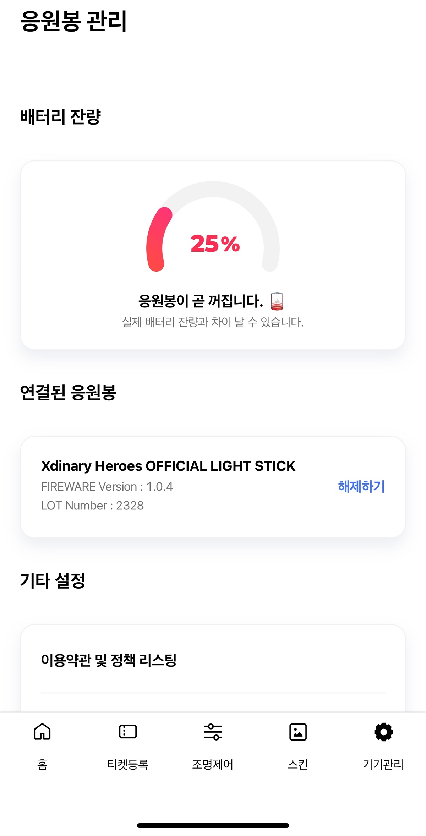Tap the device management gear icon
Image resolution: width=426 pixels, height=836 pixels.
(383, 732)
